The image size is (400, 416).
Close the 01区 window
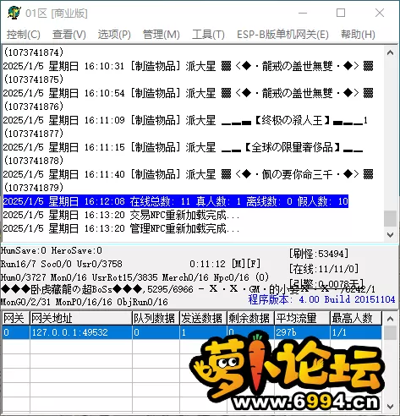(380, 13)
